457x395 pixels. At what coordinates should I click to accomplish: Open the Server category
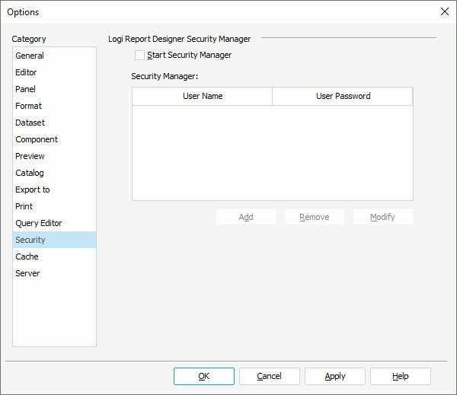(27, 273)
